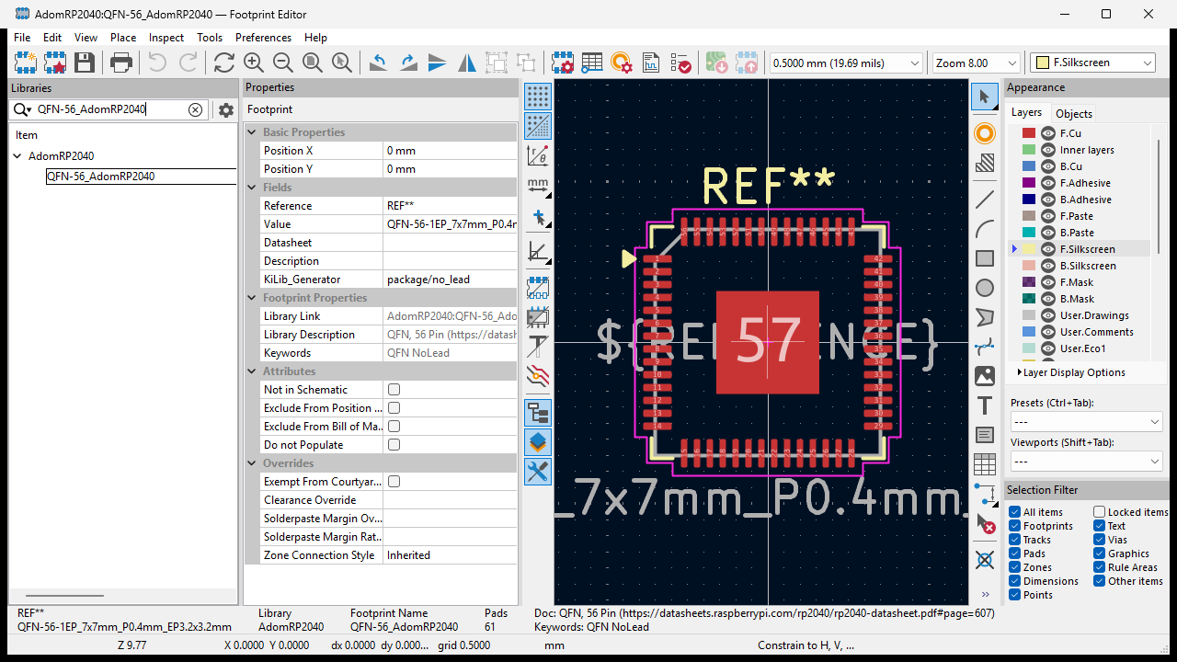Open the Presets dropdown
This screenshot has width=1177, height=662.
(x=1086, y=422)
